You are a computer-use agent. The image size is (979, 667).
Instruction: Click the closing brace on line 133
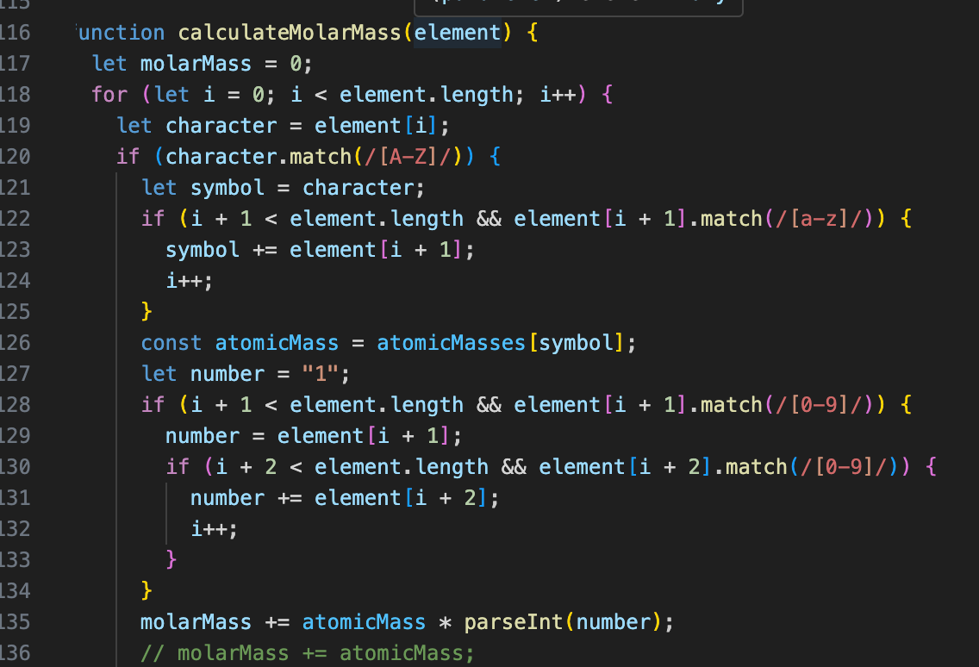pyautogui.click(x=171, y=559)
